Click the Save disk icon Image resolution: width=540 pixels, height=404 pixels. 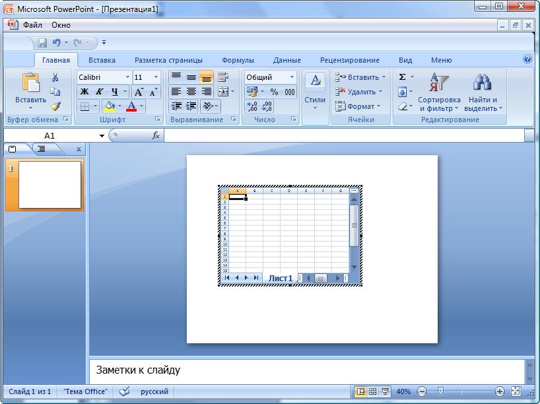pyautogui.click(x=42, y=43)
